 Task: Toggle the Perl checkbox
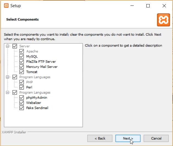[x=22, y=87]
